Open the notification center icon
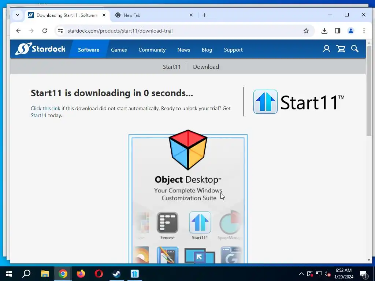The height and width of the screenshot is (281, 375). click(x=363, y=274)
